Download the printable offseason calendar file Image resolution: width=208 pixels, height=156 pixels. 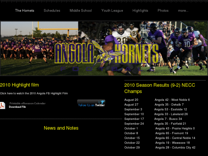click(x=17, y=107)
